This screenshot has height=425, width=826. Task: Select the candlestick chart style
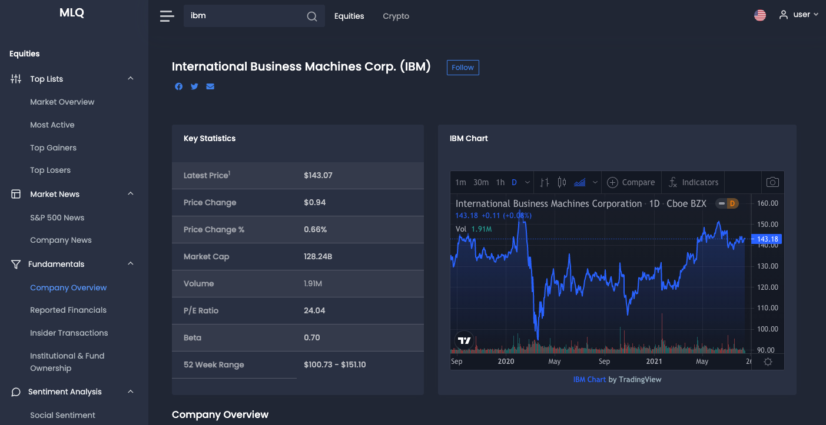562,182
